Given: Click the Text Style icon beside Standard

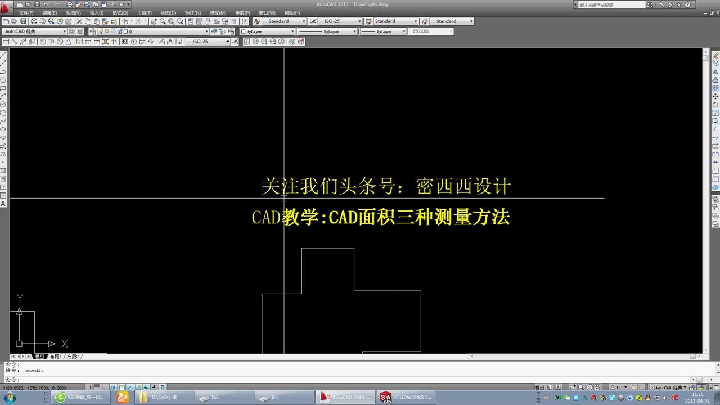Looking at the screenshot, I should (257, 21).
